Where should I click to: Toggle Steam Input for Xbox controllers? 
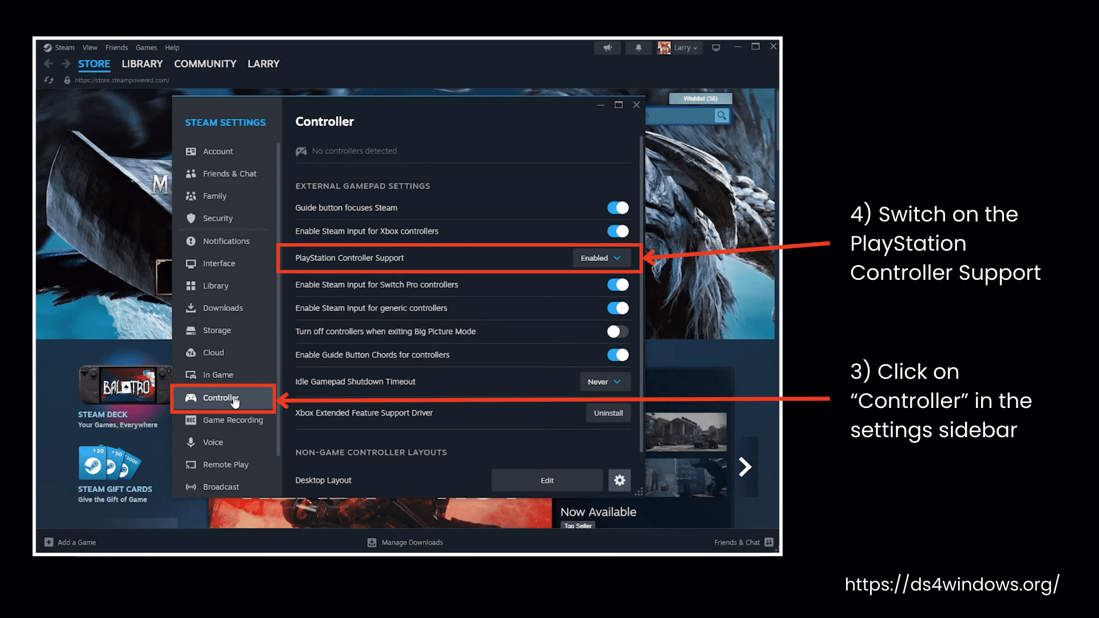point(618,231)
